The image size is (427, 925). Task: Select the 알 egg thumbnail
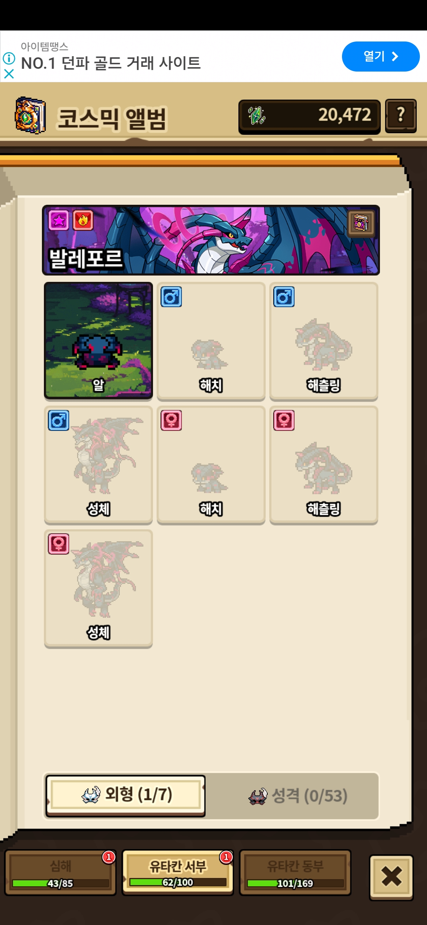click(x=98, y=340)
